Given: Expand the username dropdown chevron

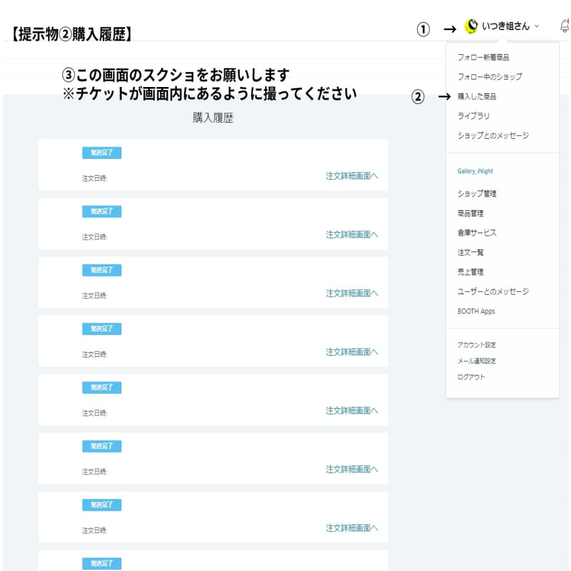Looking at the screenshot, I should coord(536,26).
